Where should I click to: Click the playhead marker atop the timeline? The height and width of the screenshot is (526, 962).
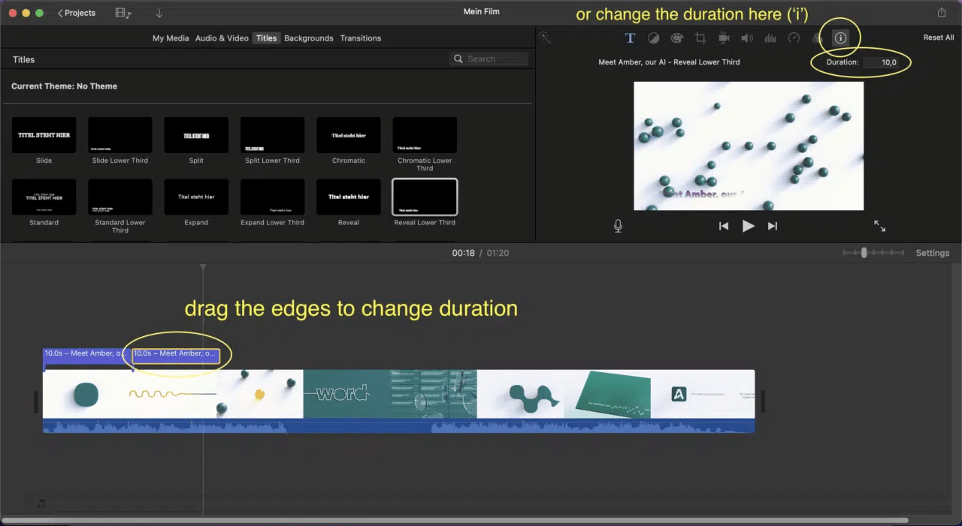(203, 267)
